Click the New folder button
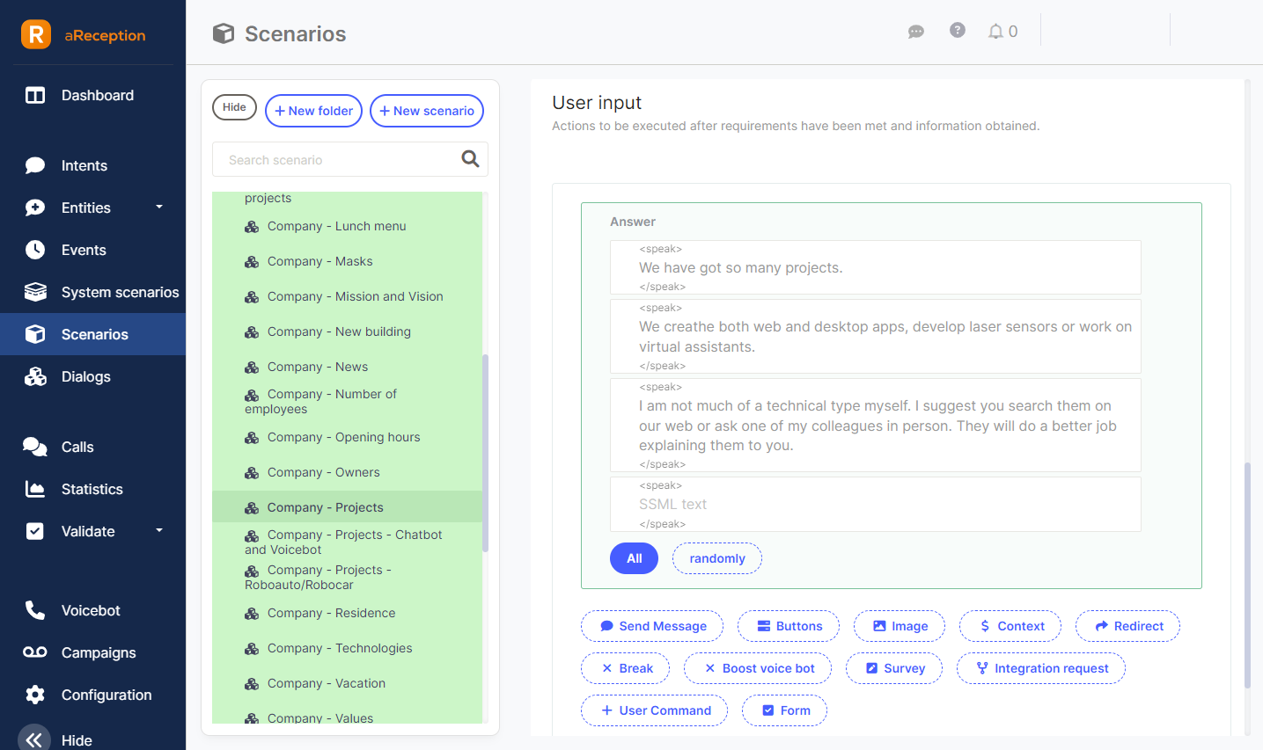 tap(313, 111)
